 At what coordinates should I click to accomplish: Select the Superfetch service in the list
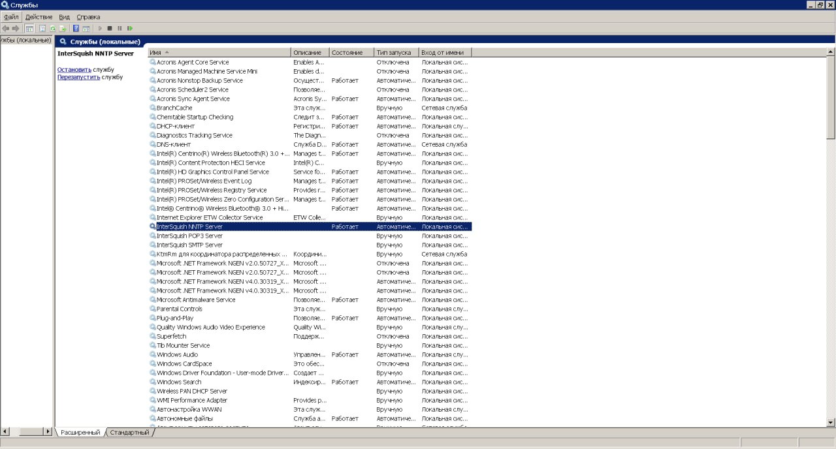click(171, 336)
